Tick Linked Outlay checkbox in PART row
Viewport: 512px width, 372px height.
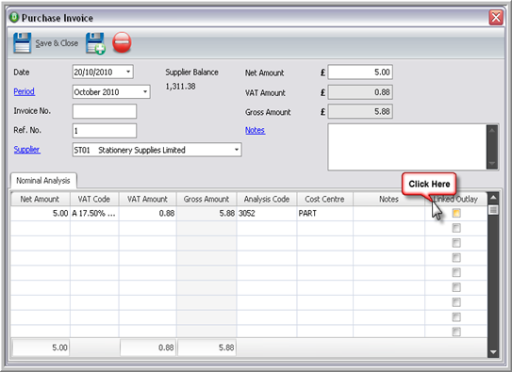(x=456, y=213)
